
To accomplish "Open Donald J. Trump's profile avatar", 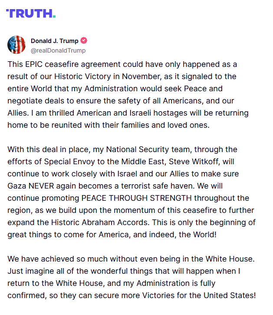I will 16,45.
